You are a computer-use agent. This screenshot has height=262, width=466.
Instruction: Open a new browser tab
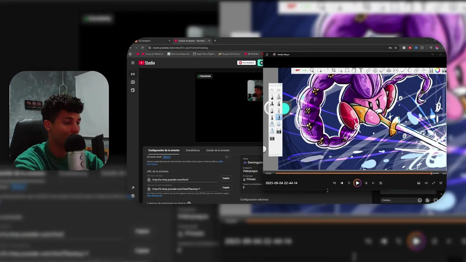click(x=215, y=41)
